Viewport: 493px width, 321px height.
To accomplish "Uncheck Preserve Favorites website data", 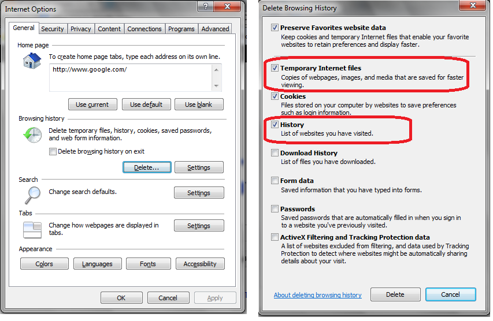I will pyautogui.click(x=275, y=28).
